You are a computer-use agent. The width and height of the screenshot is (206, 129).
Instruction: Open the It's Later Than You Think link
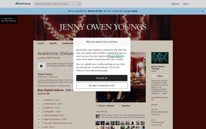55,123
